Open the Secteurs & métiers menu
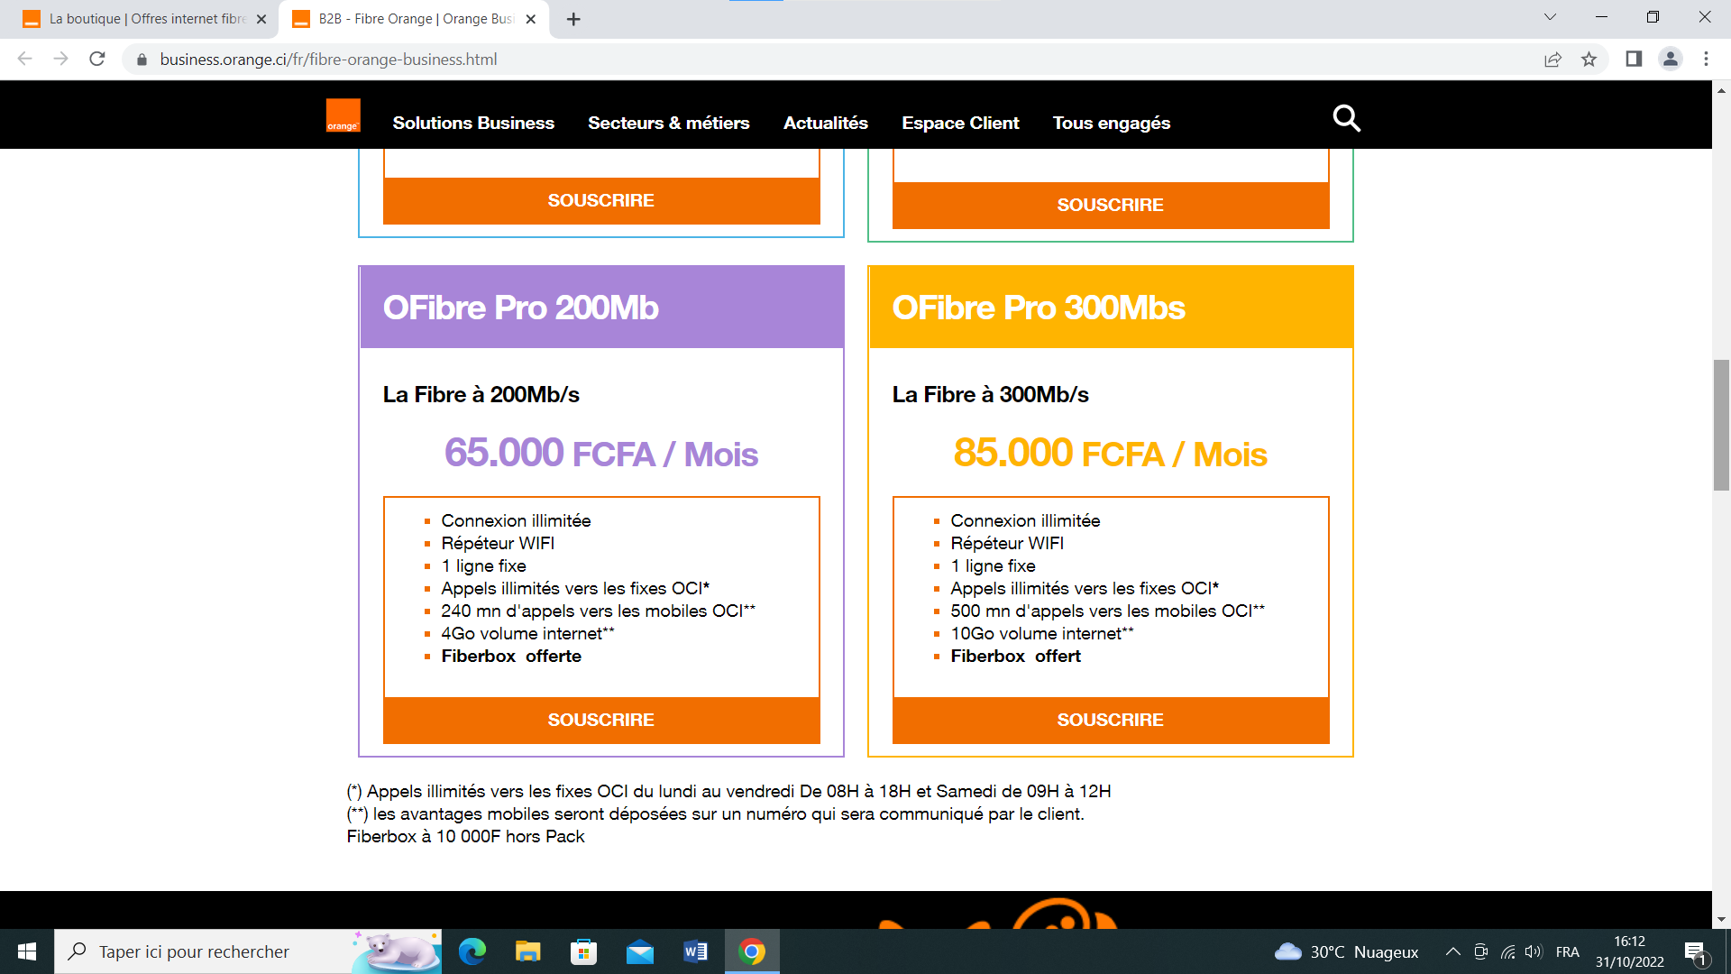This screenshot has width=1731, height=974. (669, 123)
